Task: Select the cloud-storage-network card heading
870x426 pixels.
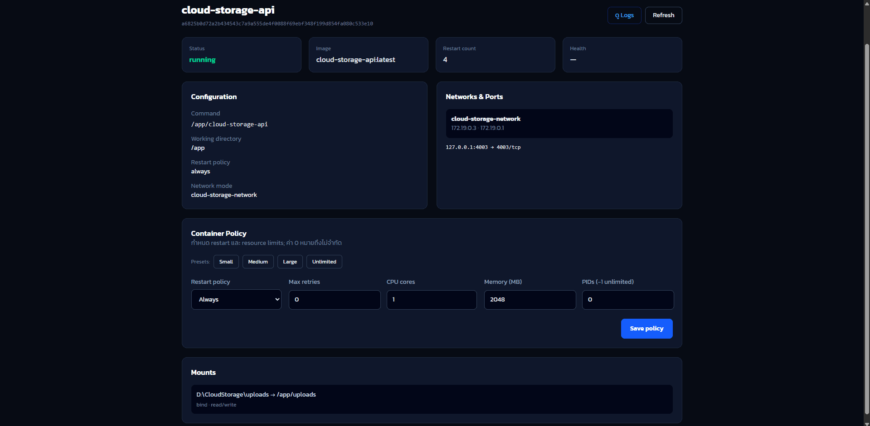Action: pyautogui.click(x=486, y=119)
